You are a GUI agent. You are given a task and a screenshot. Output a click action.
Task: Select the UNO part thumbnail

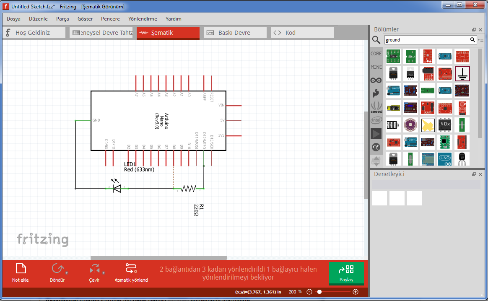[445, 159]
